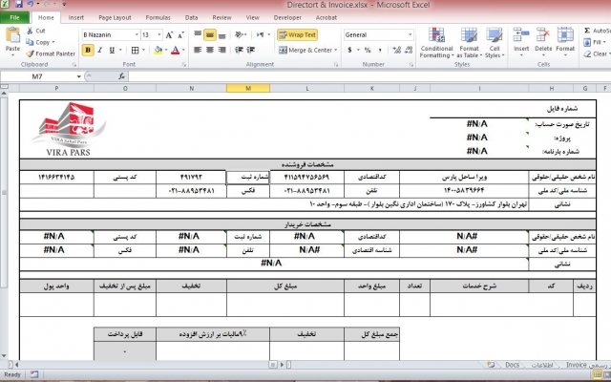
Task: Apply the yellow Fill Color bucket
Action: pyautogui.click(x=158, y=50)
